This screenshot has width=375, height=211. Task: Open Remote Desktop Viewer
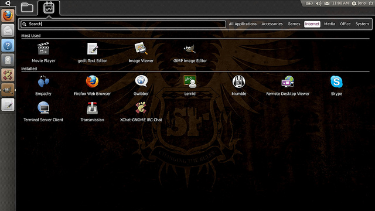coord(288,85)
